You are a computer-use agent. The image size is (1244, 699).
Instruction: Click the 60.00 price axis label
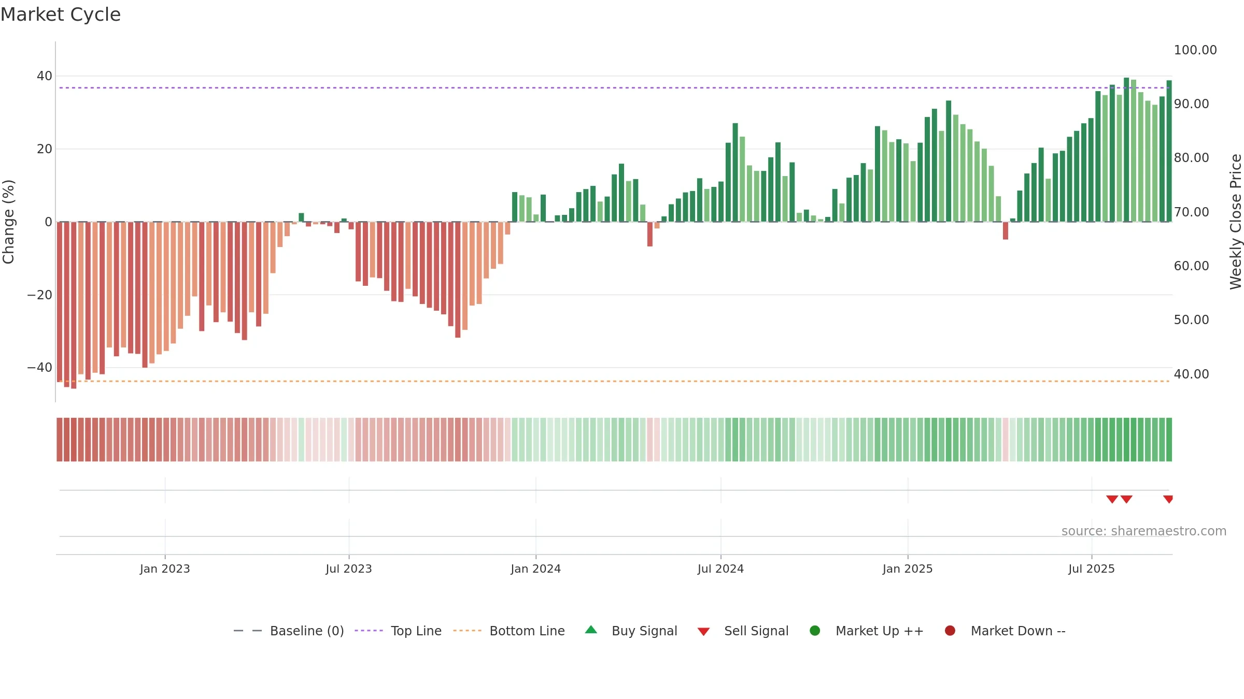click(x=1192, y=266)
